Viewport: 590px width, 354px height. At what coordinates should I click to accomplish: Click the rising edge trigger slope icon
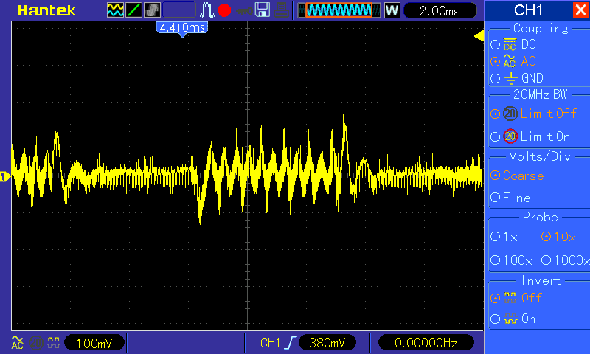291,343
